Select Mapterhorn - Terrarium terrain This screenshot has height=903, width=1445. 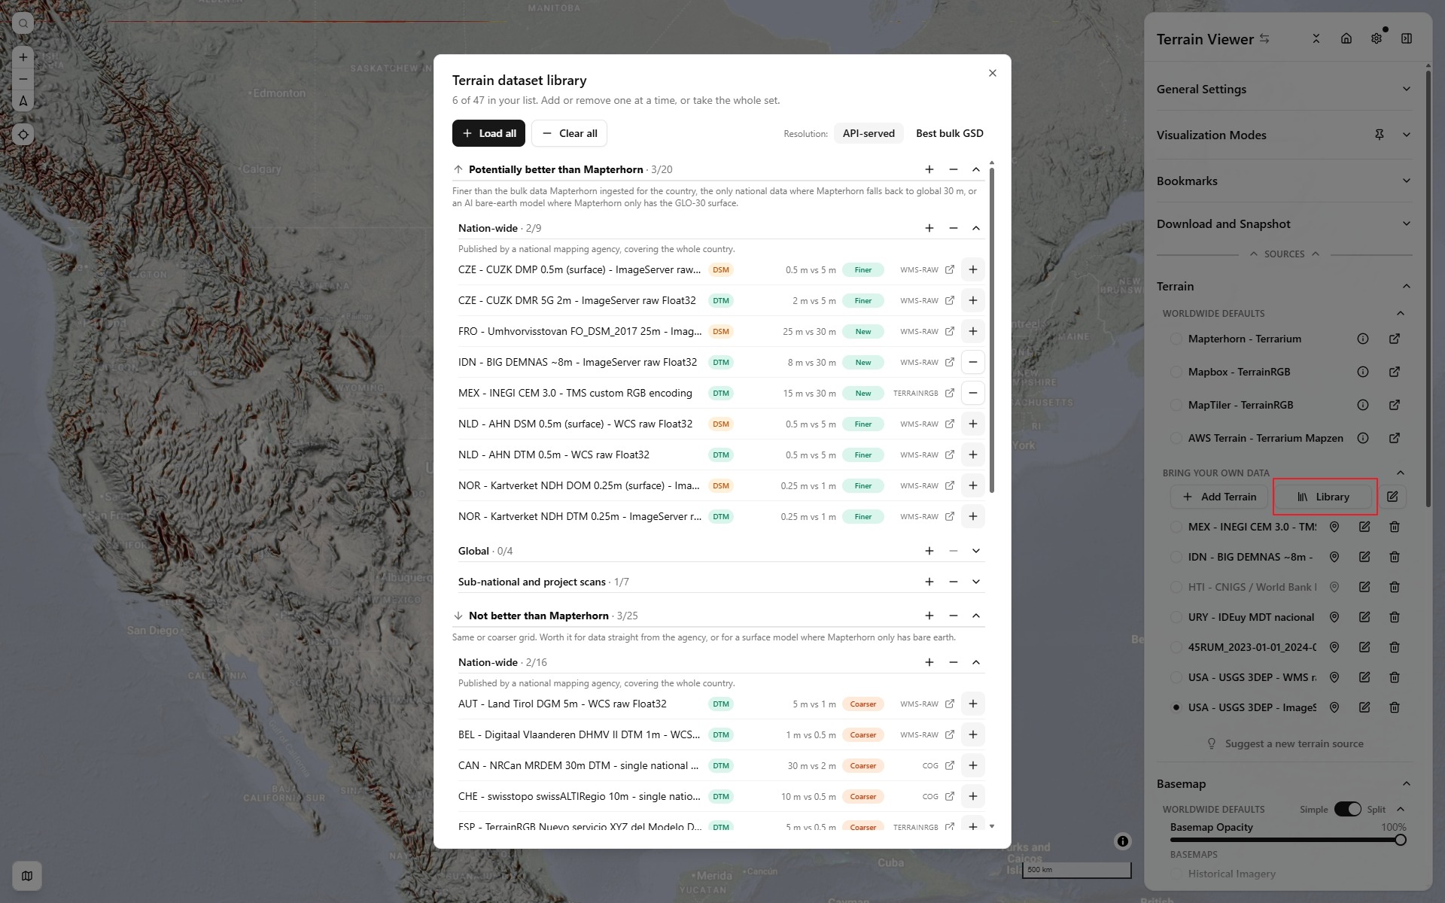click(1176, 339)
